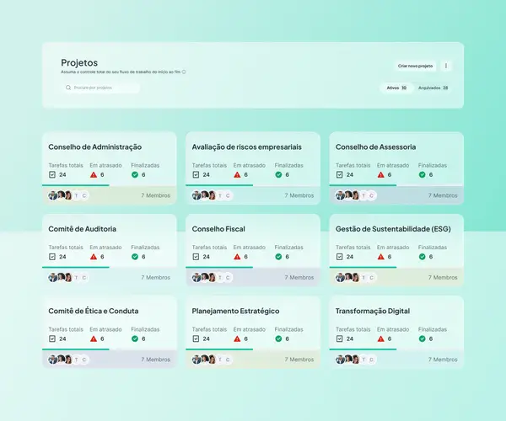
Task: Click member avatars on Conselho de Administração card
Action: click(x=68, y=195)
